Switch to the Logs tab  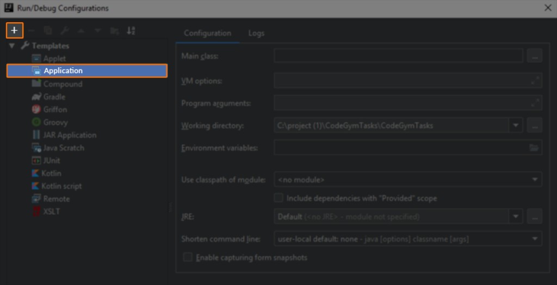[256, 33]
